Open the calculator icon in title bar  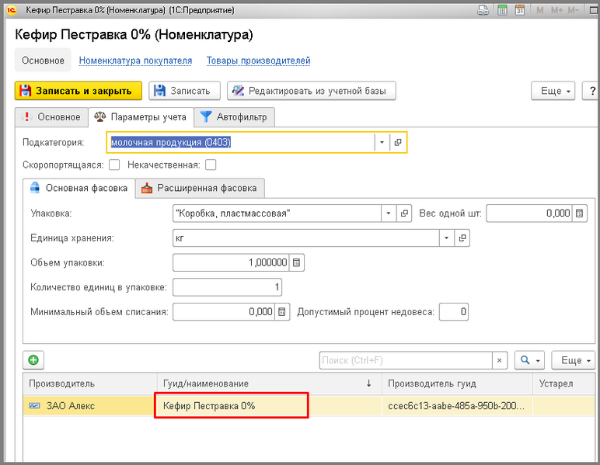[x=502, y=10]
